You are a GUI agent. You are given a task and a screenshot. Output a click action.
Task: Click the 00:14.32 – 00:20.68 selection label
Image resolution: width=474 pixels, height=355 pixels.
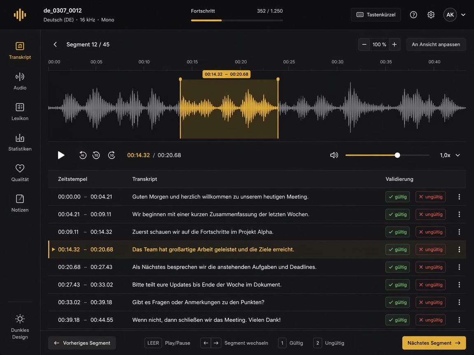226,74
